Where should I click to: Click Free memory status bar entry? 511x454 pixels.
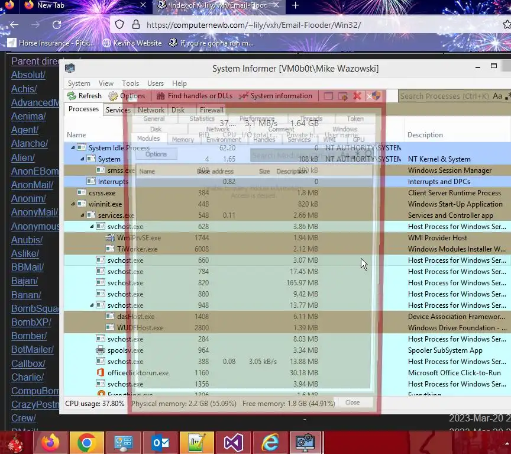pyautogui.click(x=289, y=404)
